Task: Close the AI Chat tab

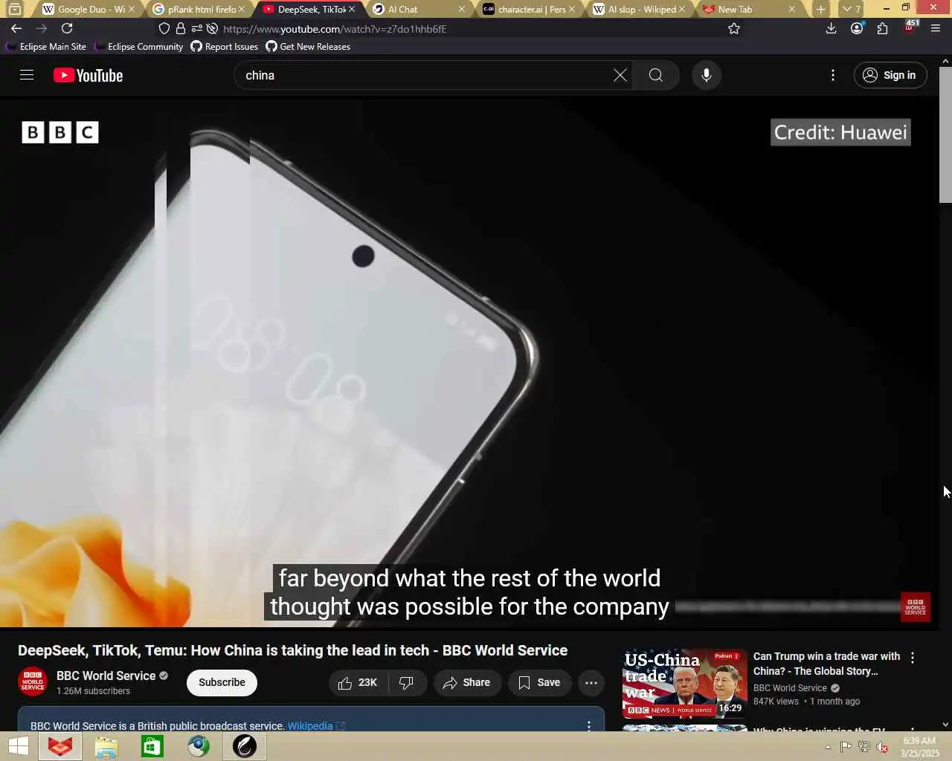Action: click(462, 9)
